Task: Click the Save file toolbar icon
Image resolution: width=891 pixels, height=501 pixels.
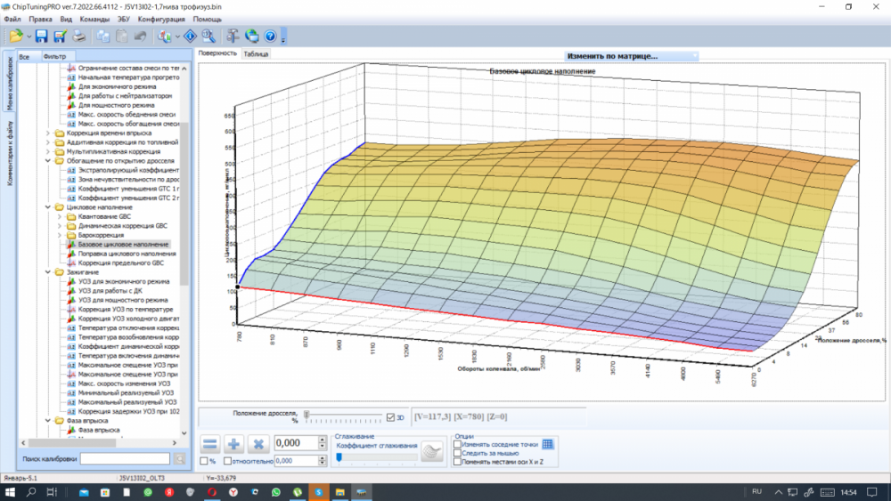Action: point(42,36)
